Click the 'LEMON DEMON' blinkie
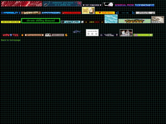This screenshot has height=124, width=166. click(x=94, y=22)
